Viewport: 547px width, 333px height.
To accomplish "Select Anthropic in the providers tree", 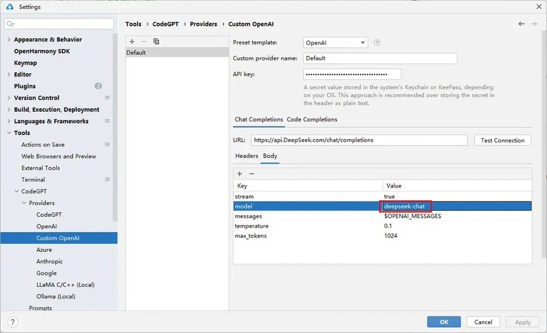I will click(49, 261).
